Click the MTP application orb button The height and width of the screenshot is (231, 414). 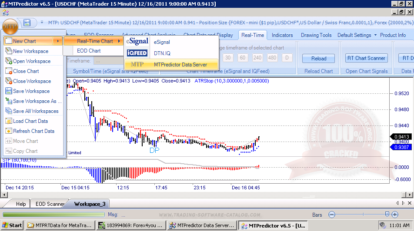coord(10,24)
